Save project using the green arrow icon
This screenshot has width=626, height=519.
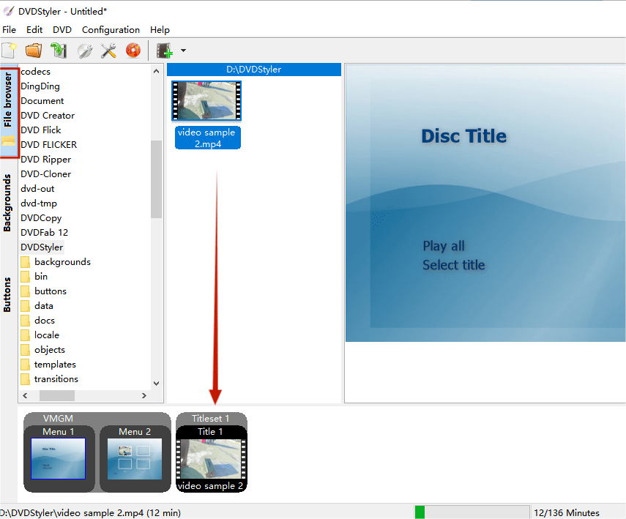click(59, 51)
